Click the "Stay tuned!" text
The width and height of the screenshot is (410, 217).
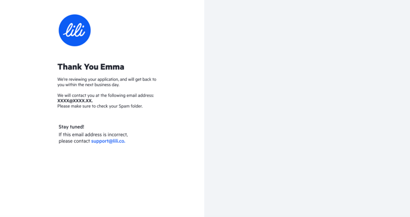pos(72,127)
